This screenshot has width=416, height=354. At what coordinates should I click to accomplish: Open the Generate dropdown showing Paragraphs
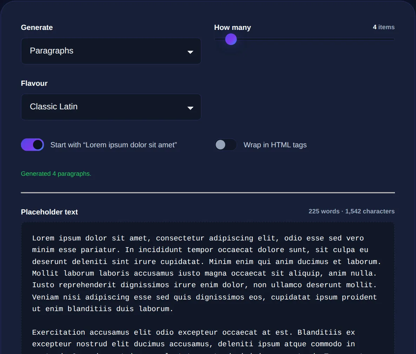coord(111,51)
